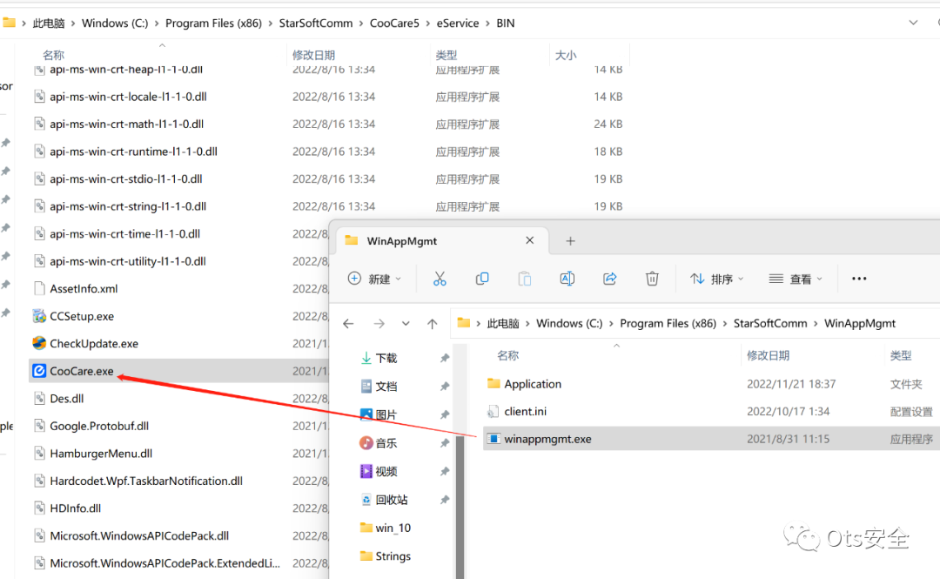The height and width of the screenshot is (579, 940).
Task: Open the three-dots more options menu
Action: pos(859,279)
